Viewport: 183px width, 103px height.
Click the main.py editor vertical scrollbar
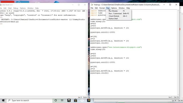point(178,53)
